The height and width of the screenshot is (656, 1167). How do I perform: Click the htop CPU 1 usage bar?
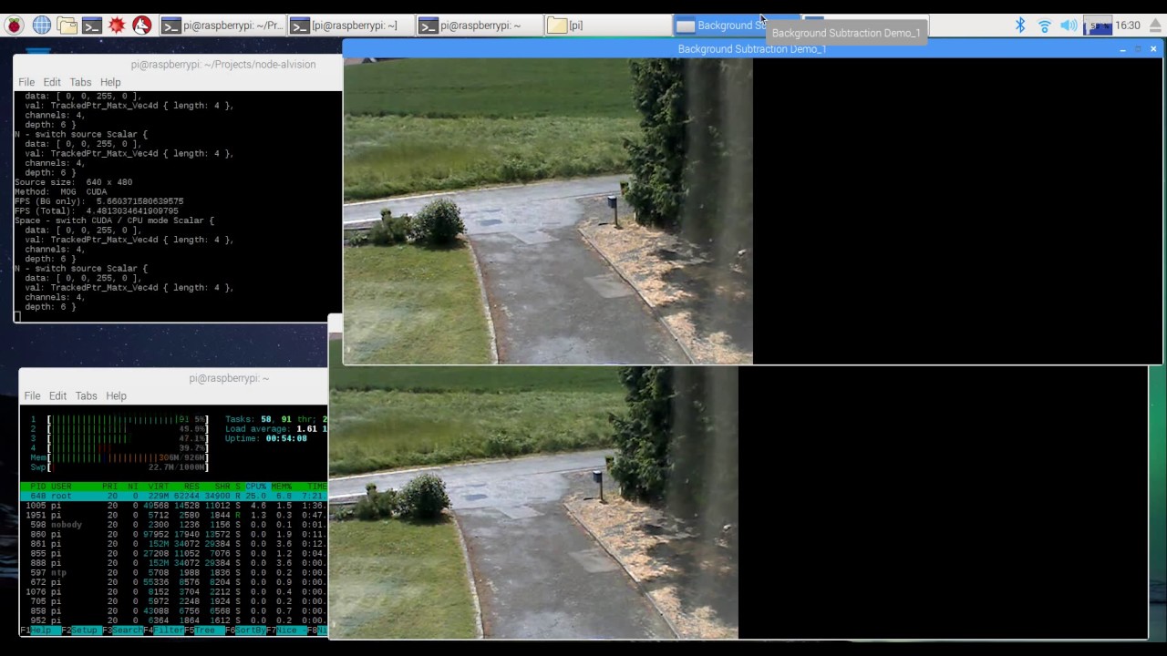point(119,420)
